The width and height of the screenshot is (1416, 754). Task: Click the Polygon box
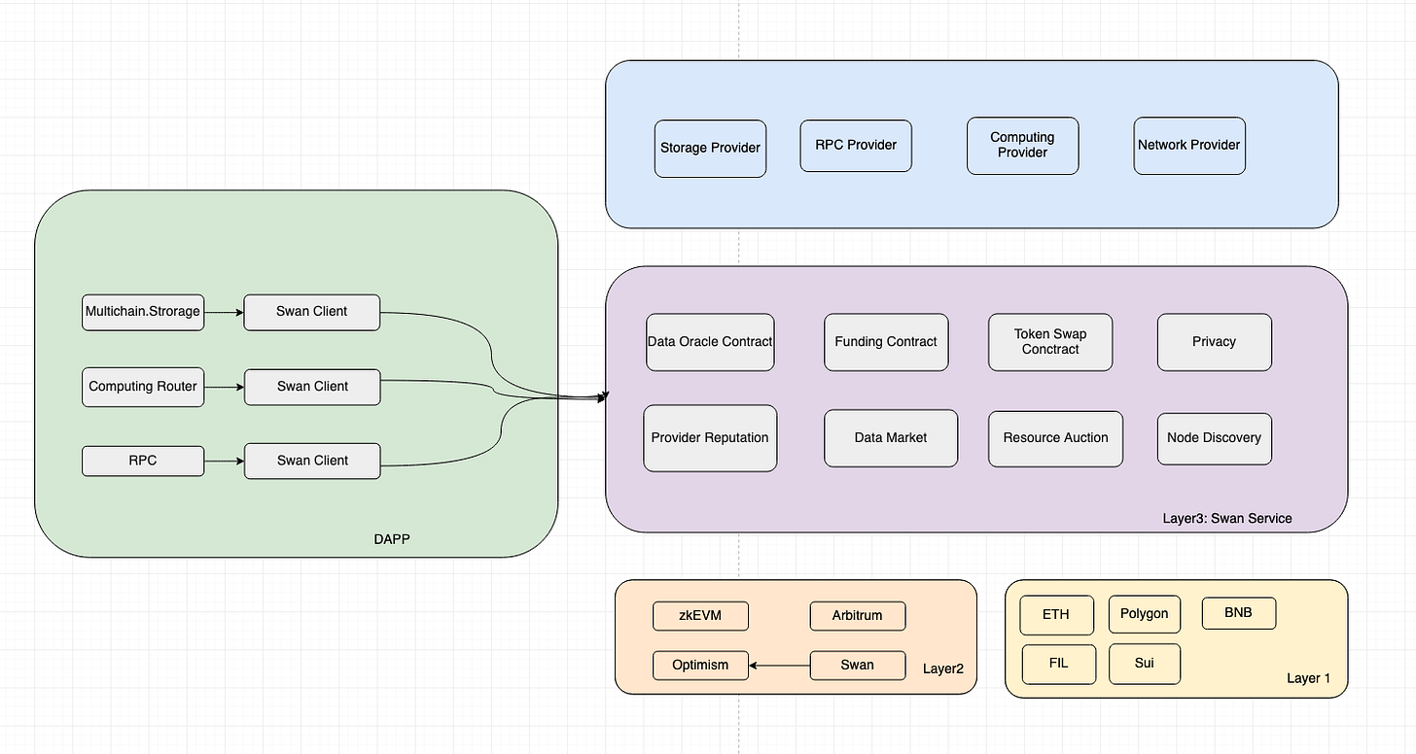click(x=1145, y=615)
